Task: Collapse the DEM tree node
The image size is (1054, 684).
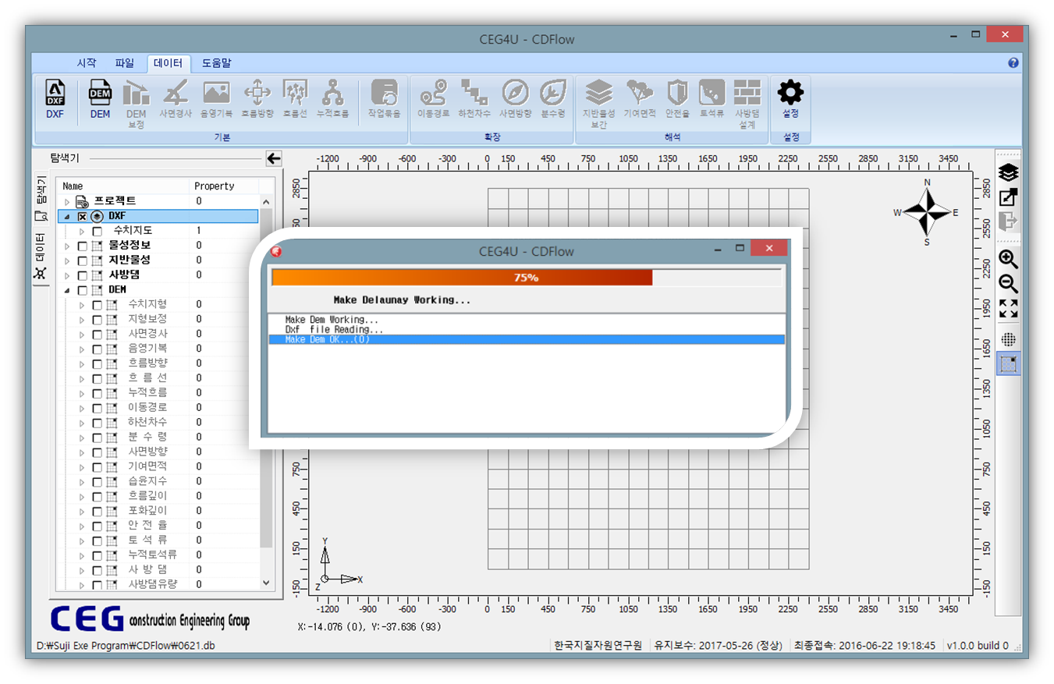Action: (x=68, y=290)
